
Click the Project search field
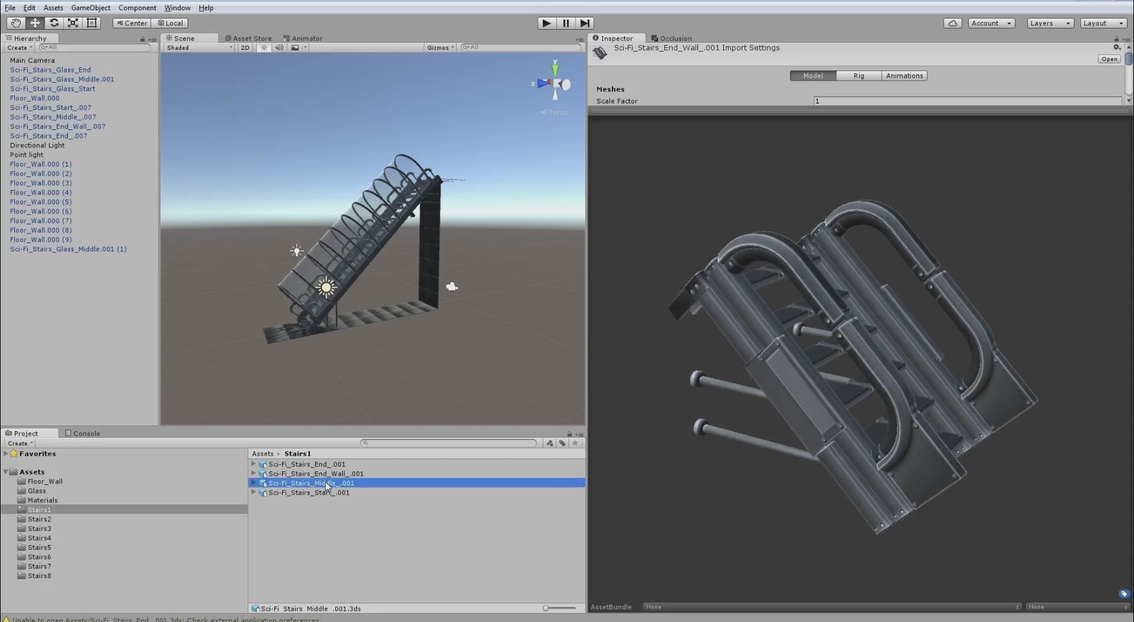click(x=448, y=443)
